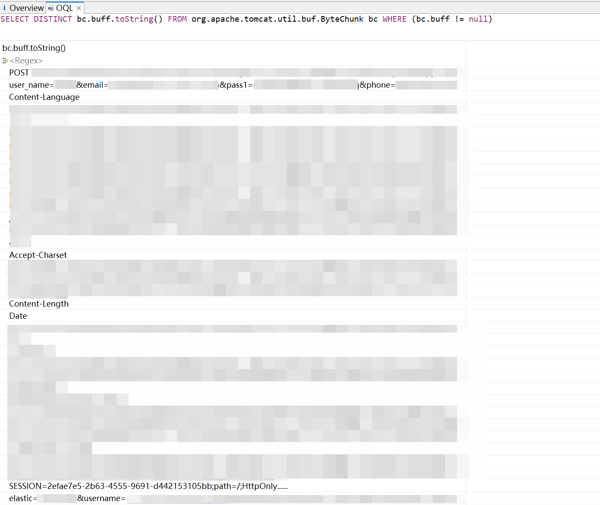
Task: Focus the Regex filter field
Action: pyautogui.click(x=26, y=60)
